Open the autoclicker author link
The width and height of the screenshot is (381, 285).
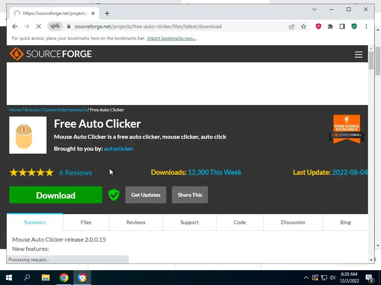pyautogui.click(x=119, y=148)
